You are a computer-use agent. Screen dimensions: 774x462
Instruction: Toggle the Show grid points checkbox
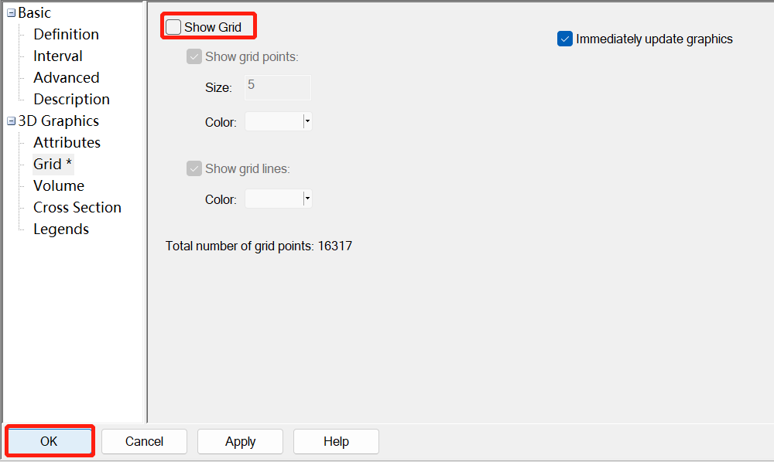point(193,56)
